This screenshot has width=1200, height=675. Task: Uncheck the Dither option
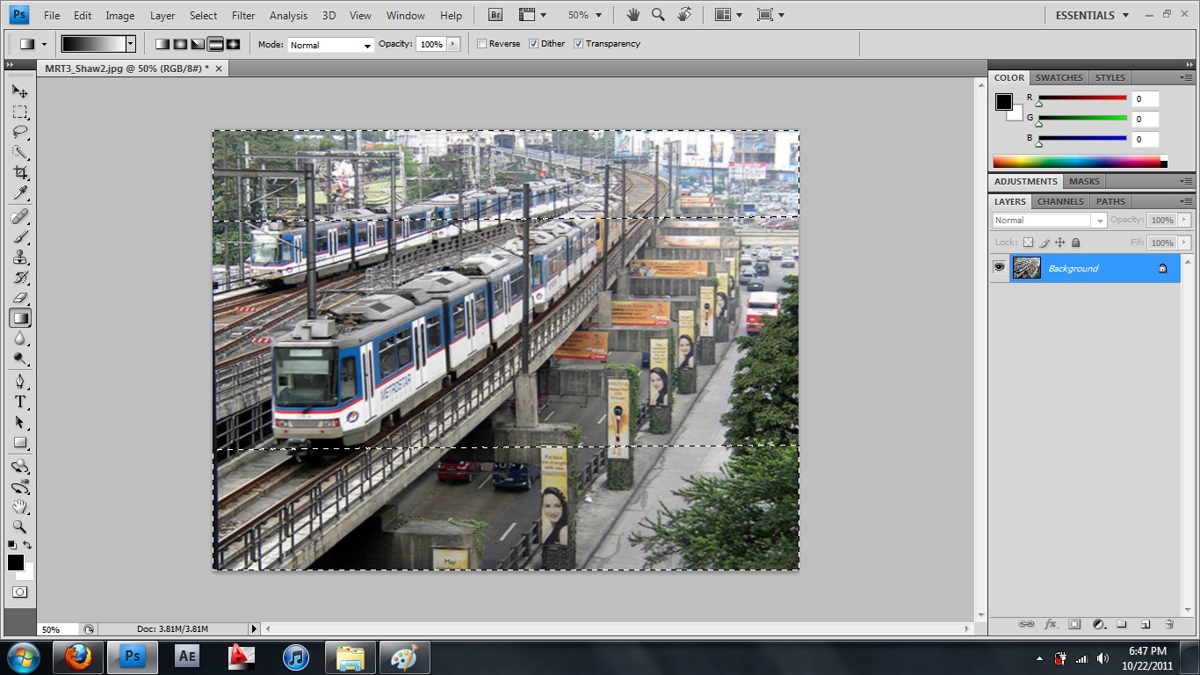(x=534, y=44)
